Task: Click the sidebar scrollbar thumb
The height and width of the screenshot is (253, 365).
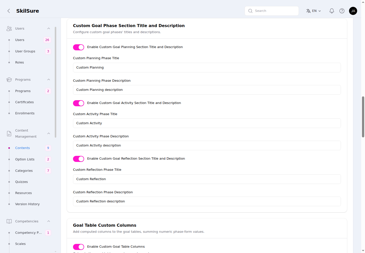Action: click(56, 82)
